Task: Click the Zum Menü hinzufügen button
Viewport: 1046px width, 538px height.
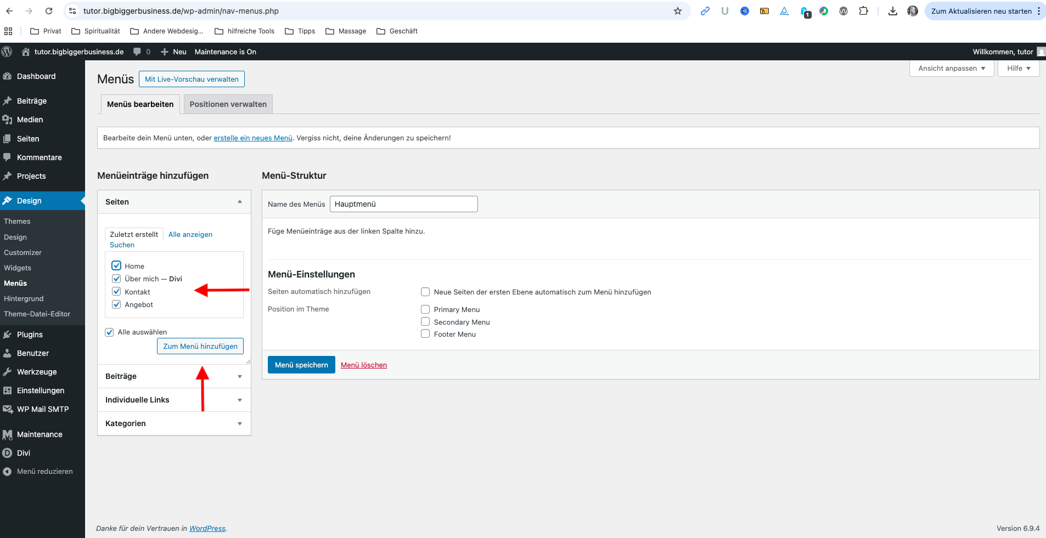Action: click(x=200, y=346)
